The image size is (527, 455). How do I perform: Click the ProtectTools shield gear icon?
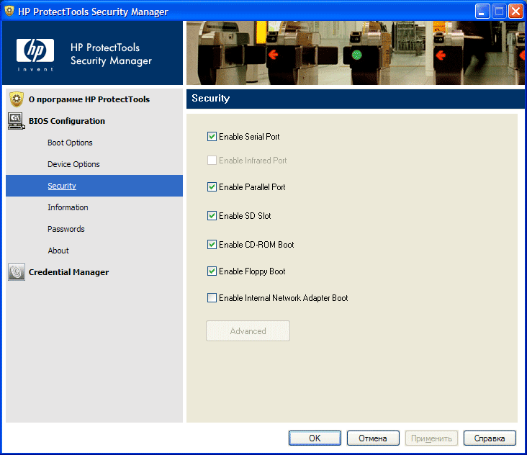pyautogui.click(x=17, y=99)
